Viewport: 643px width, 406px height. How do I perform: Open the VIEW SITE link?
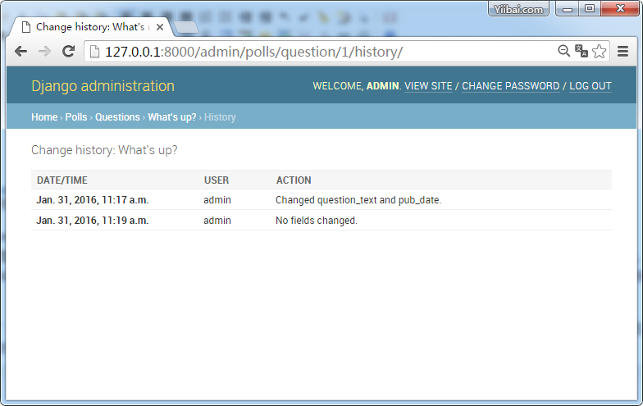tap(428, 86)
